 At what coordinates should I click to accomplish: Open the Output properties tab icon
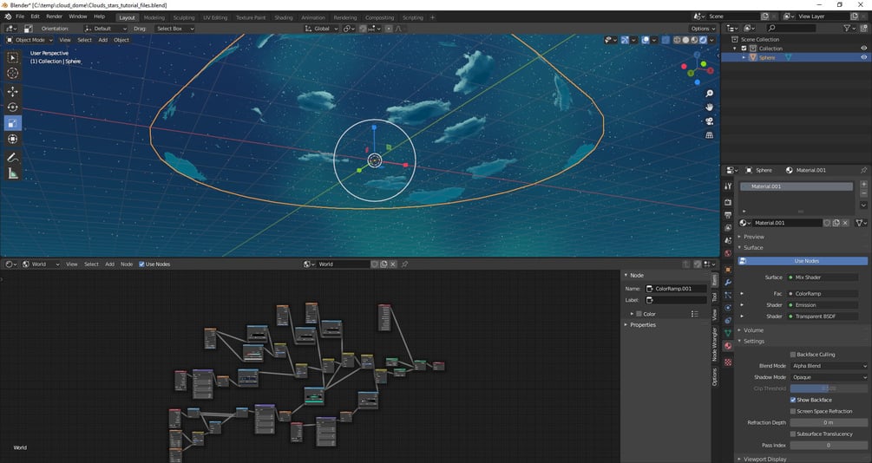[x=727, y=215]
